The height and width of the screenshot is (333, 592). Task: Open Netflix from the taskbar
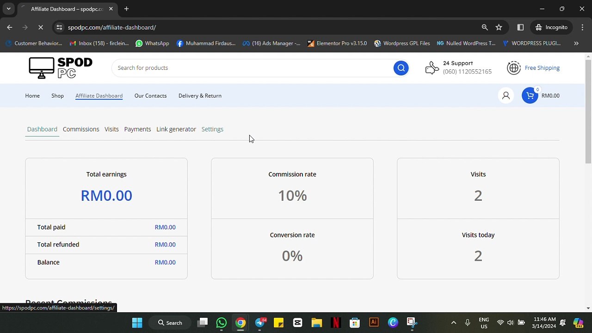[x=335, y=322]
